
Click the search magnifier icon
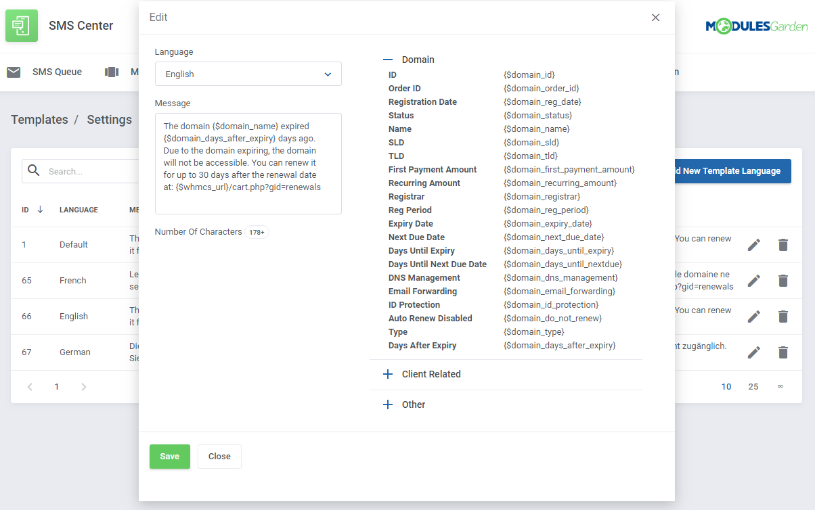click(x=33, y=171)
